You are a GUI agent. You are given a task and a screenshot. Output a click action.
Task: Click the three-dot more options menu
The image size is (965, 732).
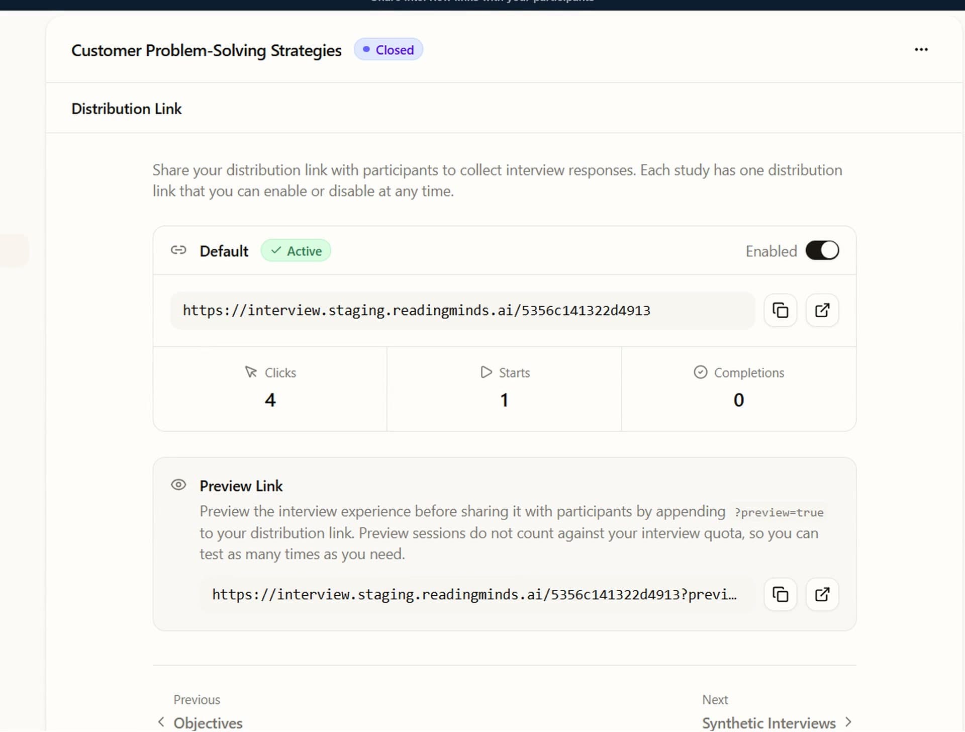(921, 49)
